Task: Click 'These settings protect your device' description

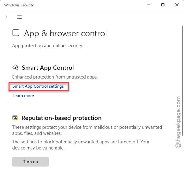Action: coord(87,130)
